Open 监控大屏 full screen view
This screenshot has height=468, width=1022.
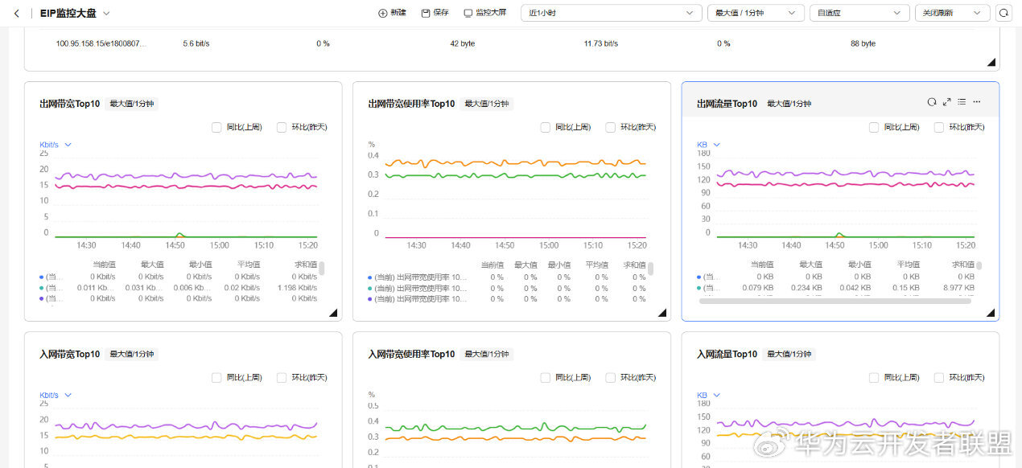pyautogui.click(x=485, y=13)
